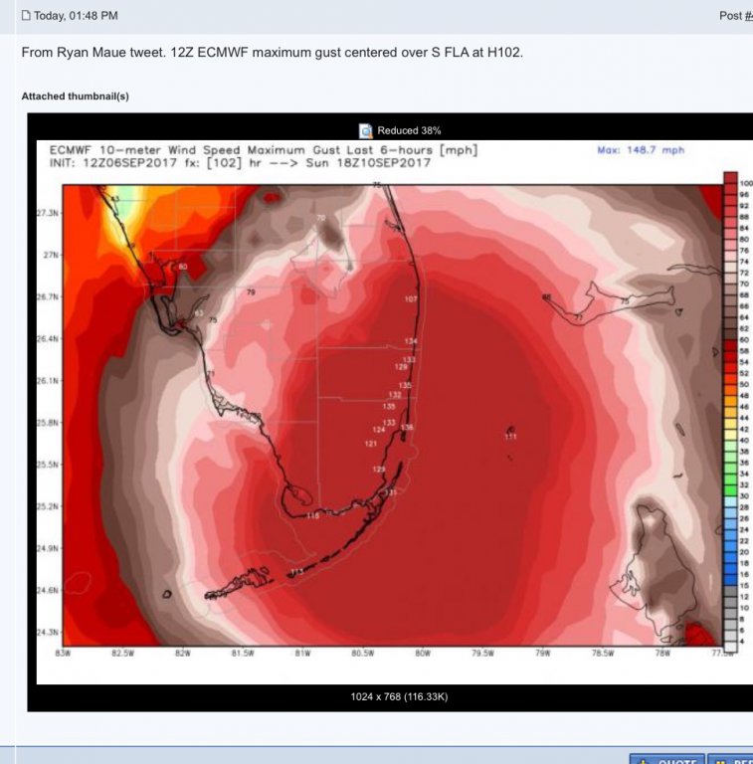753x764 pixels.
Task: Click the orange 46 mph legend swatch
Action: (730, 408)
